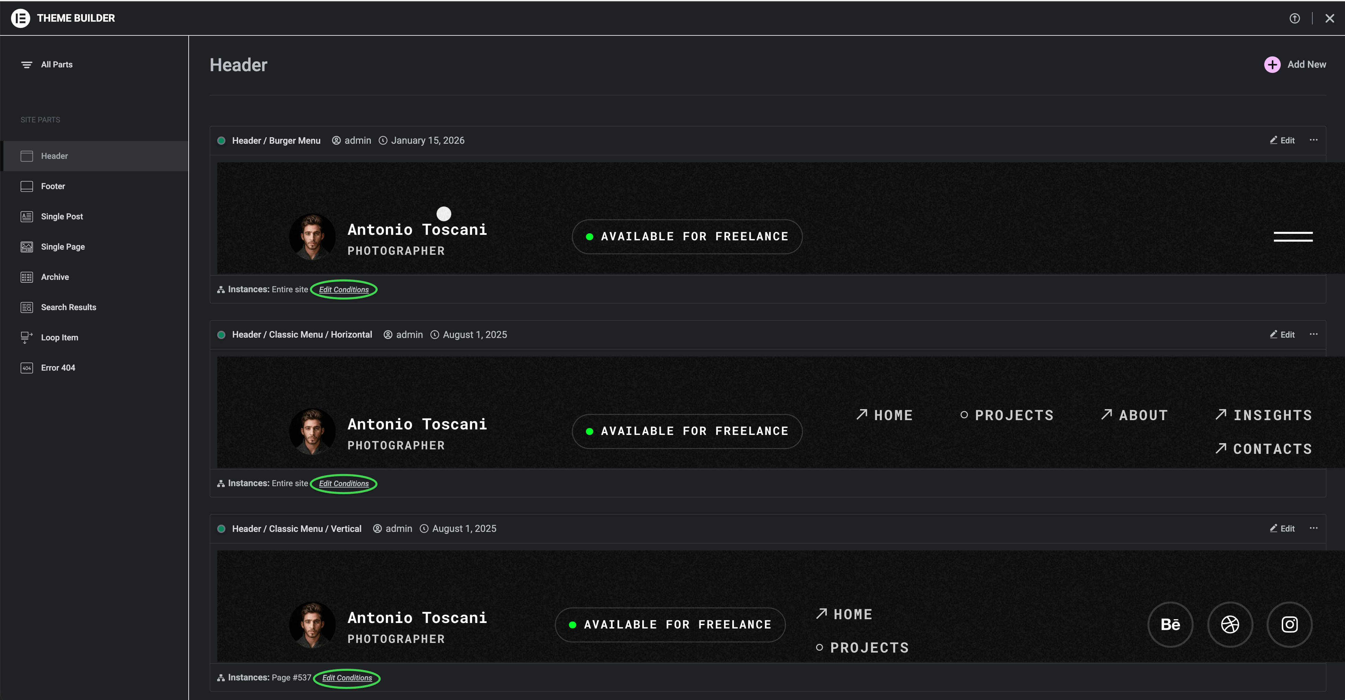Edit Conditions for the Page #537 header
This screenshot has width=1345, height=700.
(x=347, y=678)
